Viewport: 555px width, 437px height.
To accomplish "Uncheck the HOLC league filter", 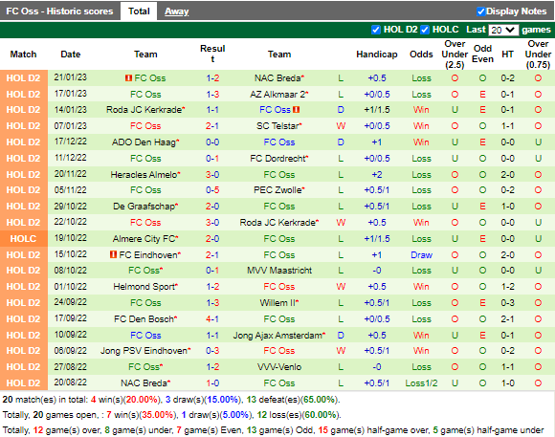I will tap(425, 30).
